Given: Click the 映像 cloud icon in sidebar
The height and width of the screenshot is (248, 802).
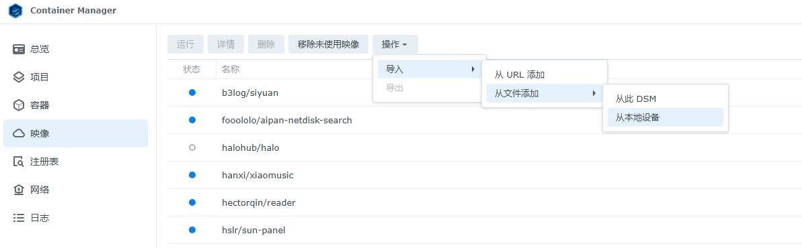Looking at the screenshot, I should tap(19, 133).
